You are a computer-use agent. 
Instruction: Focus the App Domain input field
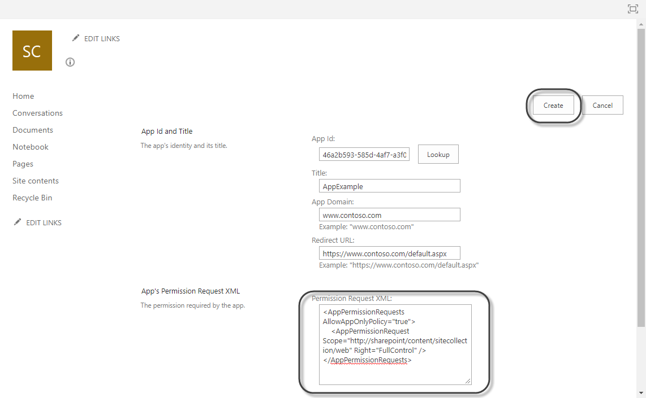coord(389,215)
